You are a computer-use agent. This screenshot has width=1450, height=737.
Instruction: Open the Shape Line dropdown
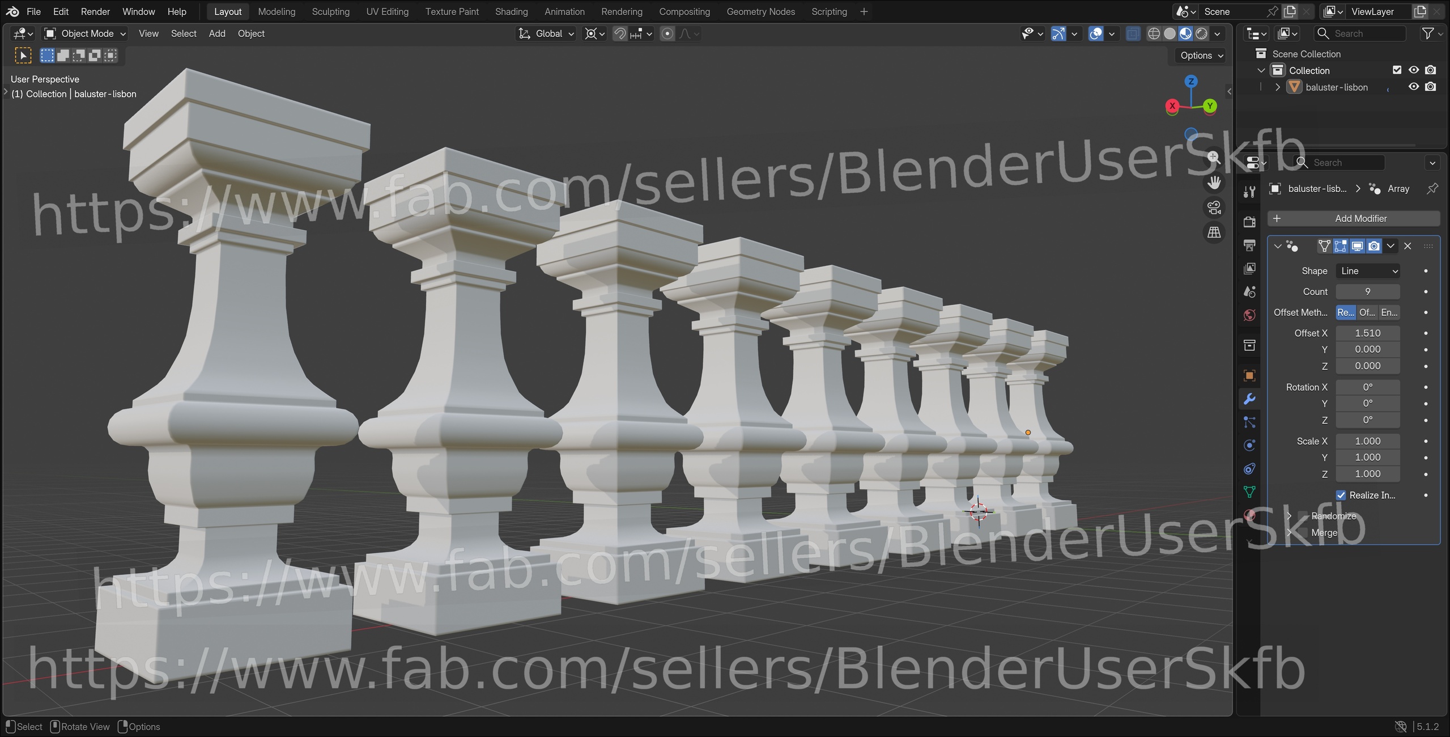tap(1368, 271)
